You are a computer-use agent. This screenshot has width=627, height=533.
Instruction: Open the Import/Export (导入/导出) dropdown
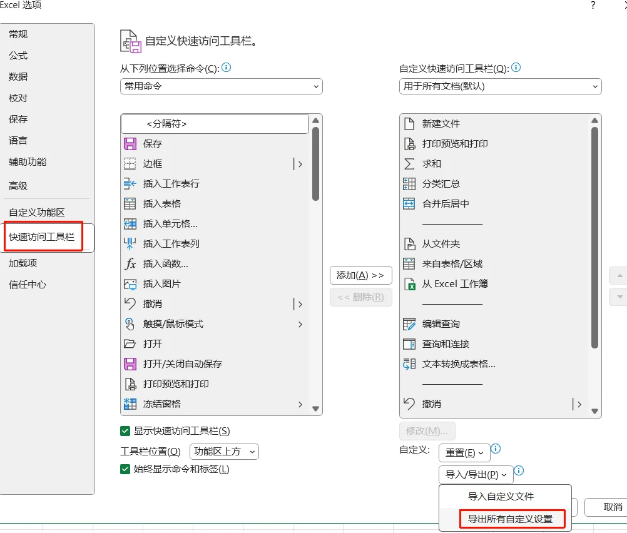(x=476, y=475)
